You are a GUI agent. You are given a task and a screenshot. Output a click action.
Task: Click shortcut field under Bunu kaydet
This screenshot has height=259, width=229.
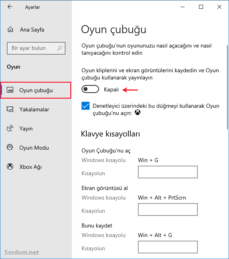[x=168, y=247]
